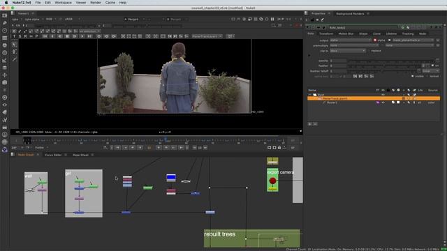Open the Channel nodes toolbar menu

(5, 38)
